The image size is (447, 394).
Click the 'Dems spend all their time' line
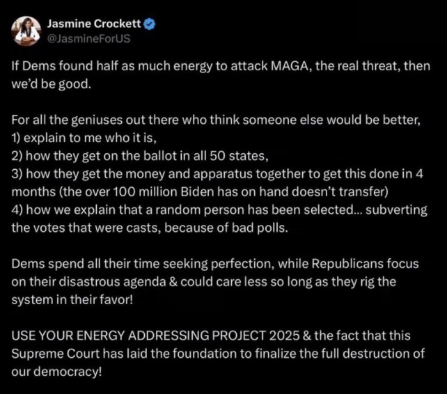click(x=215, y=264)
